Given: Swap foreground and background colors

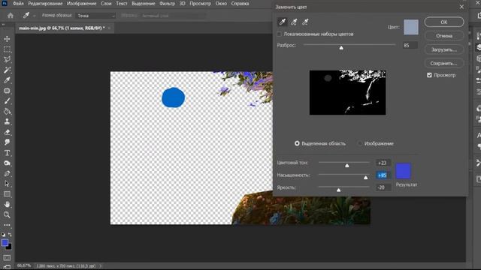Looking at the screenshot, I should click(x=10, y=235).
